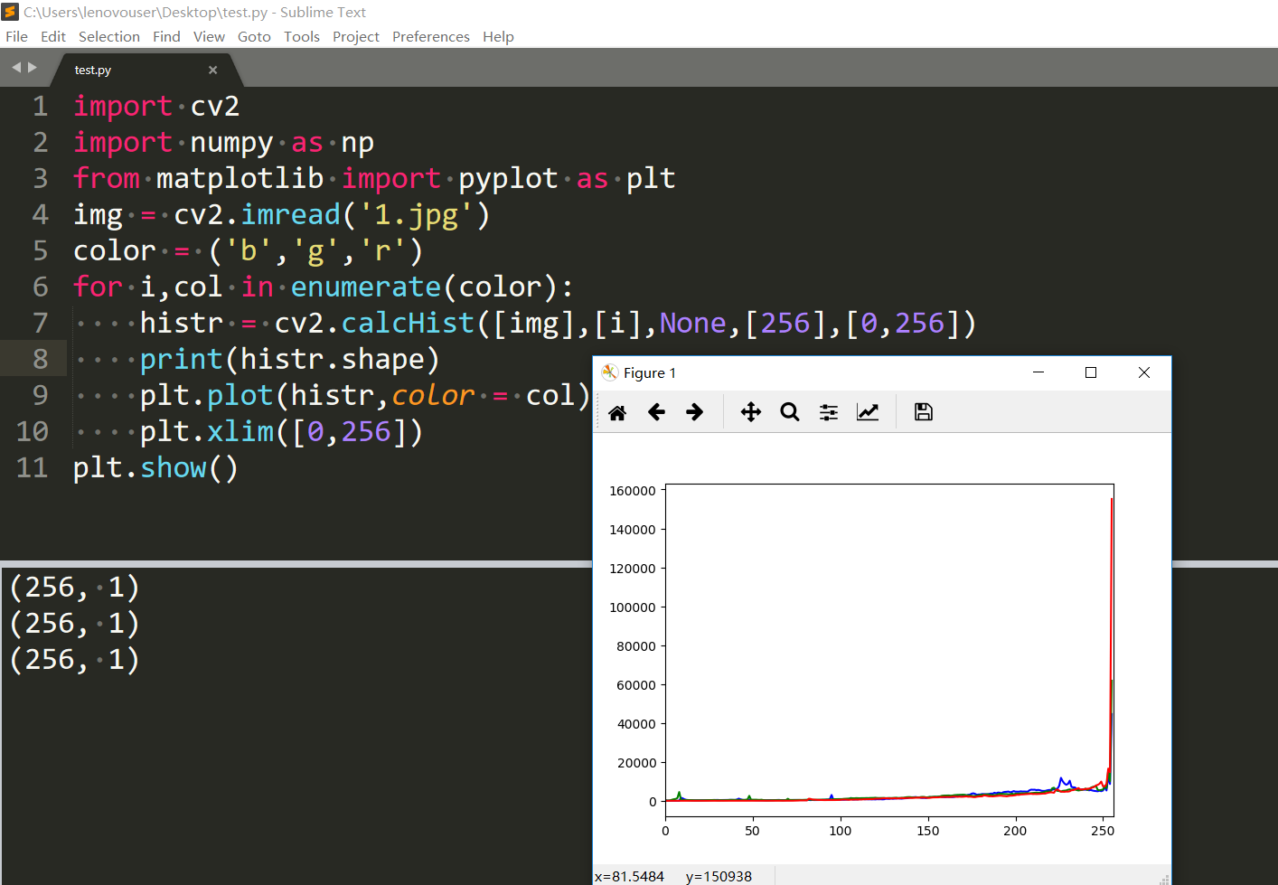This screenshot has width=1278, height=885.
Task: Click the 100 x-axis tick label
Action: point(841,831)
